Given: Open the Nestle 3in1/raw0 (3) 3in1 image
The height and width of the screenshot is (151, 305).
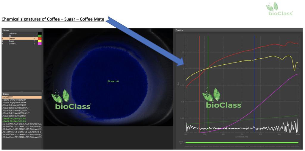Looking at the screenshot, I should pyautogui.click(x=21, y=121).
